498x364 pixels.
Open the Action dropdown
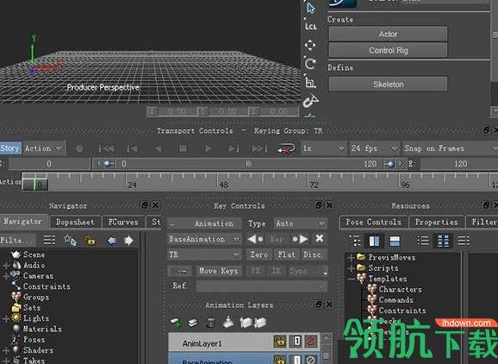44,148
